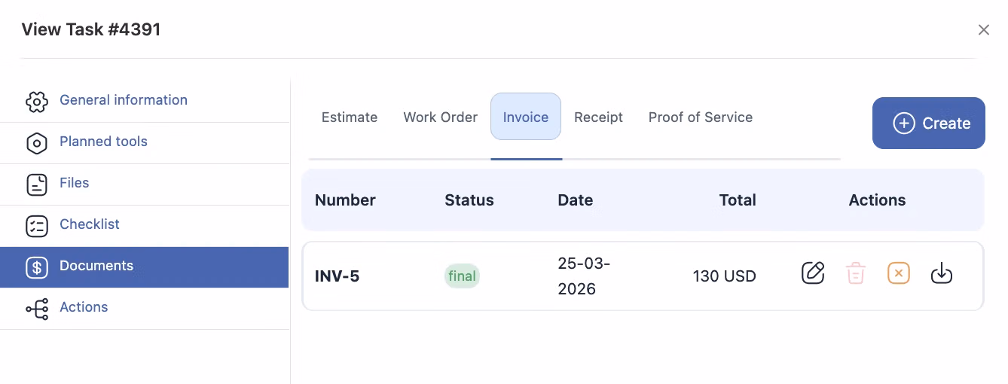Select the Receipt tab
This screenshot has height=384, width=1008.
(x=598, y=117)
